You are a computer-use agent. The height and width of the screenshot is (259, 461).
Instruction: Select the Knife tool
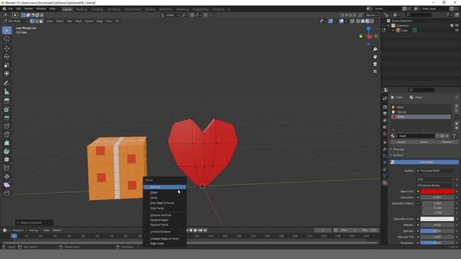point(6,135)
